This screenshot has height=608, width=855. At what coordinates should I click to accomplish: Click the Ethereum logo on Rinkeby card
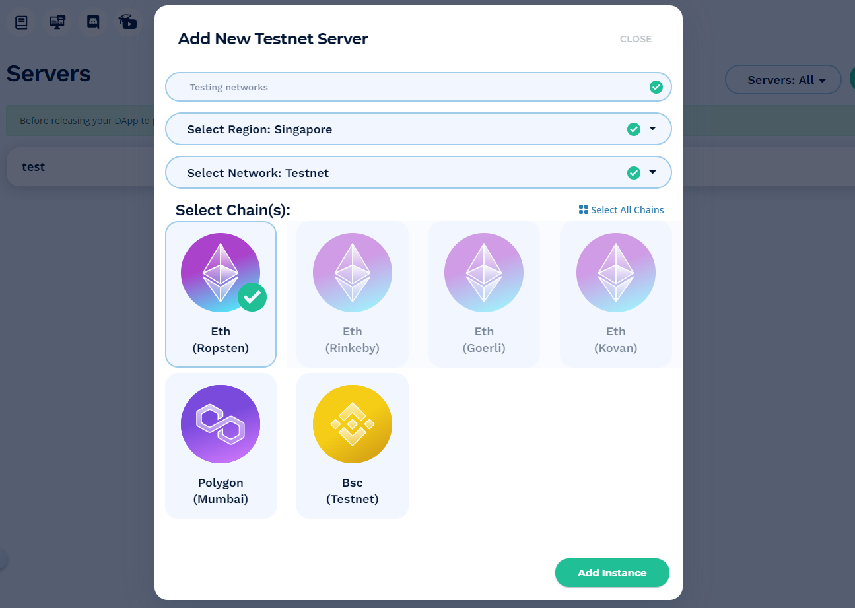[x=353, y=273]
